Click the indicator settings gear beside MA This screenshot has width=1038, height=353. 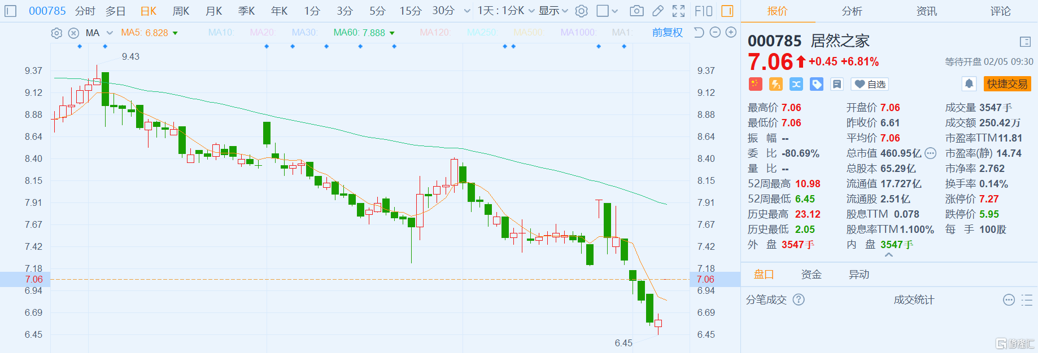56,33
